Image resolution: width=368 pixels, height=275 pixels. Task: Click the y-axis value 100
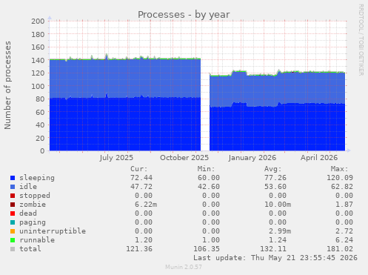(x=38, y=86)
